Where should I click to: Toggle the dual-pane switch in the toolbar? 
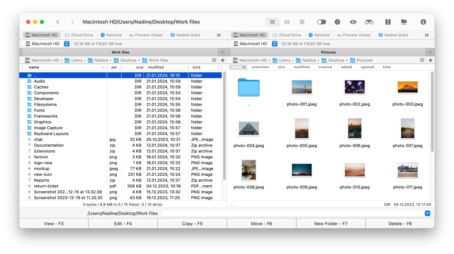(321, 22)
